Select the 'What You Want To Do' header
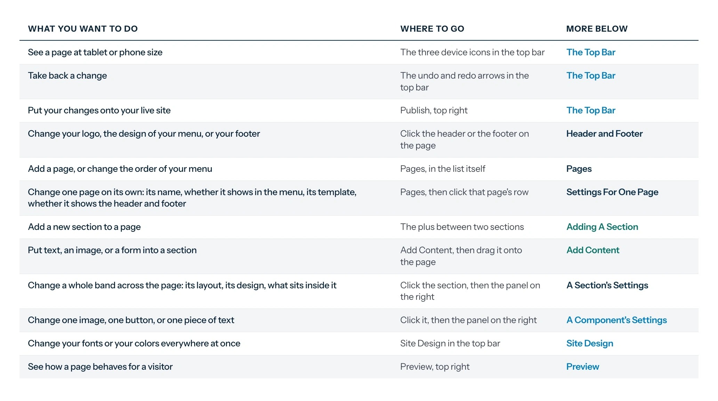The height and width of the screenshot is (401, 718). coord(83,29)
